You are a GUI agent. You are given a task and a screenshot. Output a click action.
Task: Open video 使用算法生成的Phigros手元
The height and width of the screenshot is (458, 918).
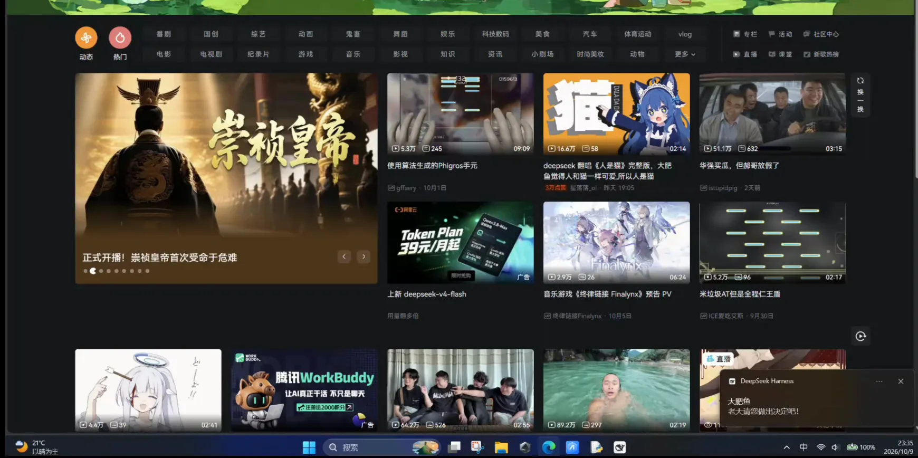click(x=432, y=166)
